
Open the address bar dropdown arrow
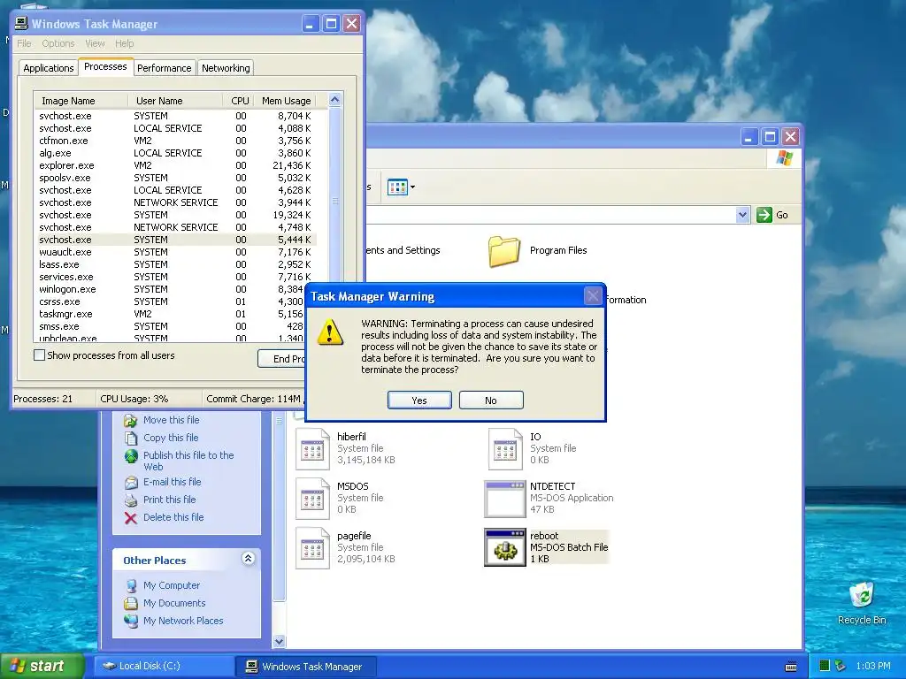(x=742, y=215)
